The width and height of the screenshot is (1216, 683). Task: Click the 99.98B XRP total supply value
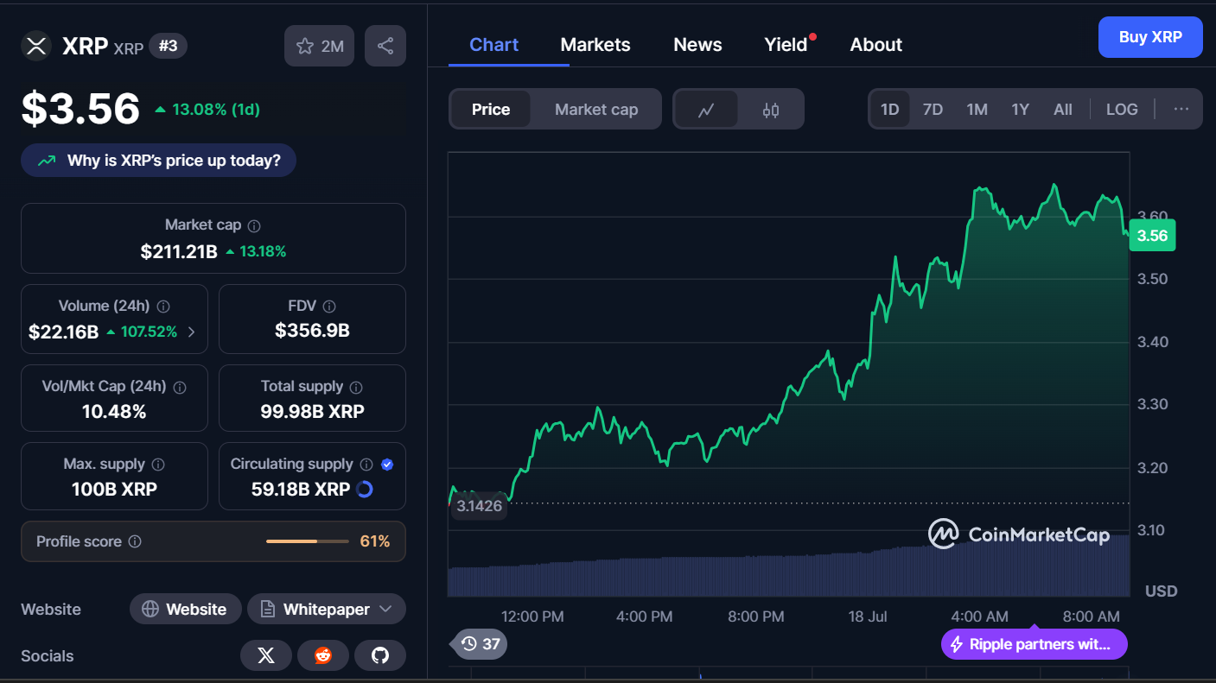point(312,412)
